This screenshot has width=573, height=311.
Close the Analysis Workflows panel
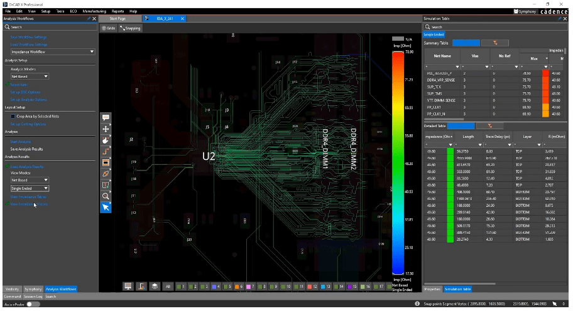point(94,19)
